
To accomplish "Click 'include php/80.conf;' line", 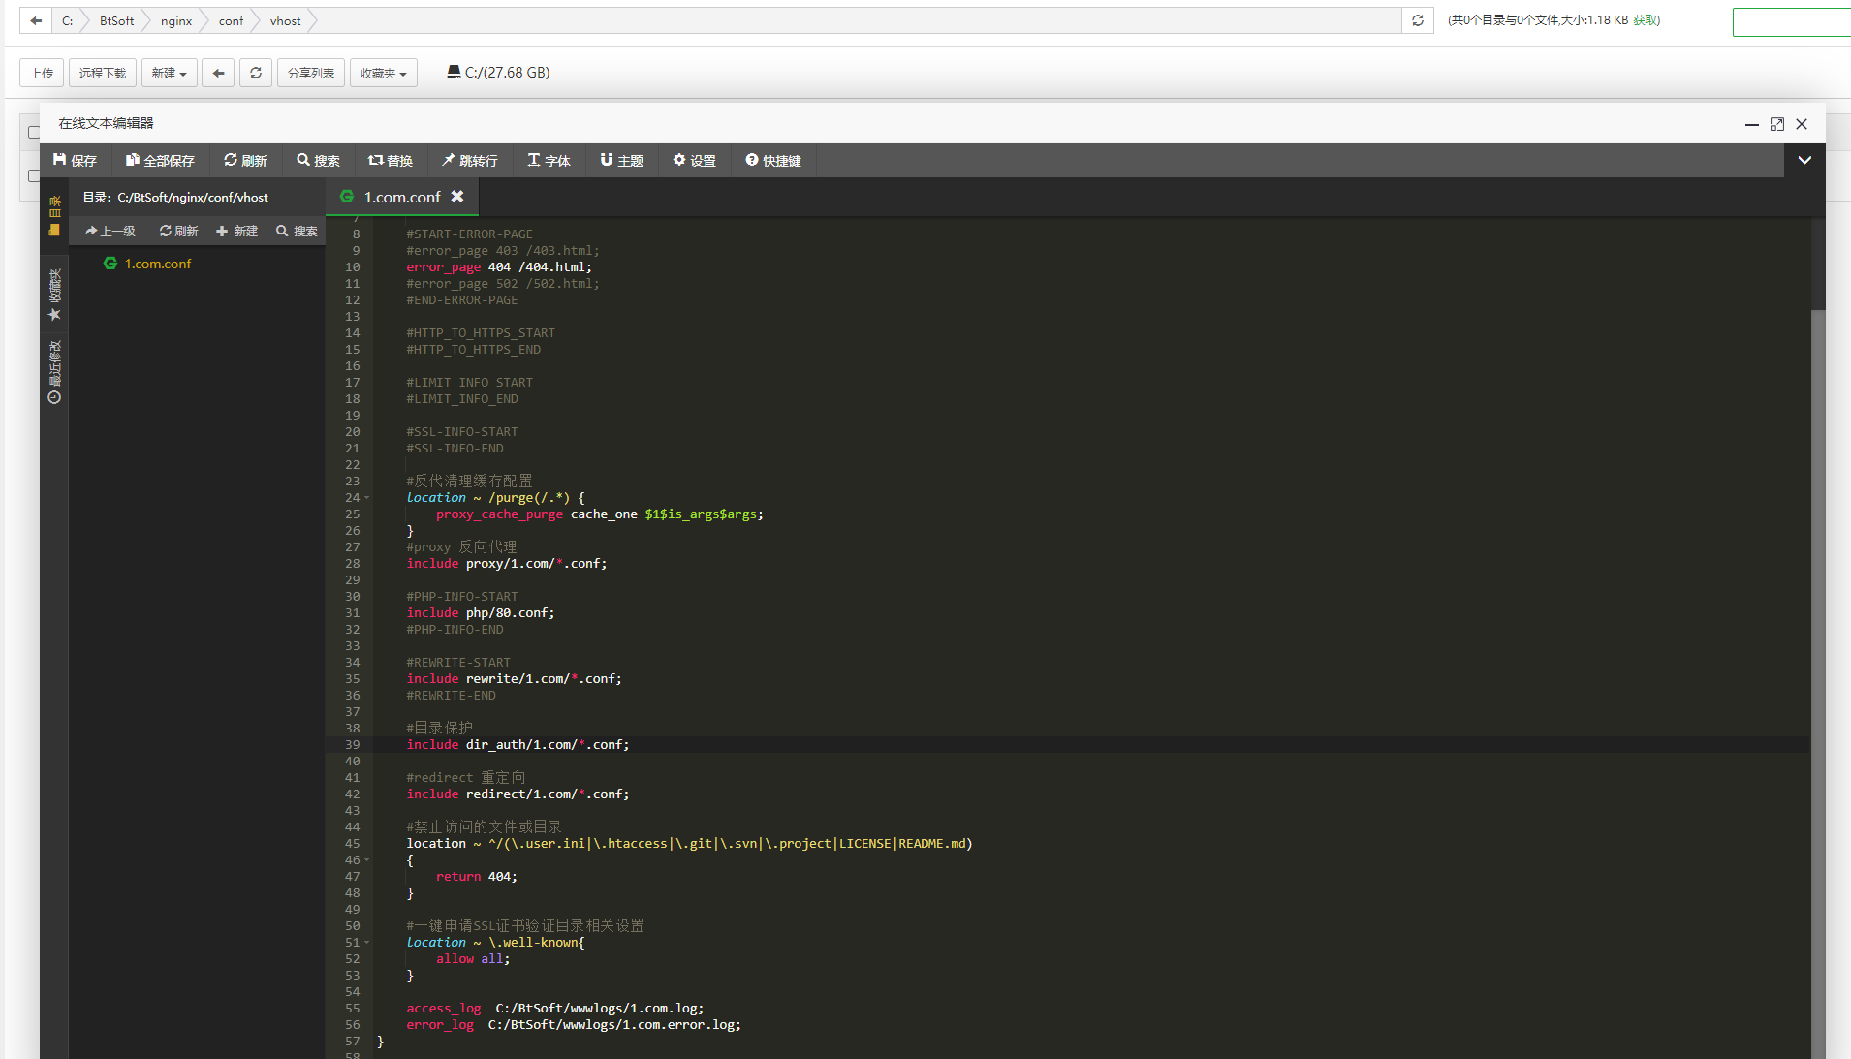I will point(480,613).
